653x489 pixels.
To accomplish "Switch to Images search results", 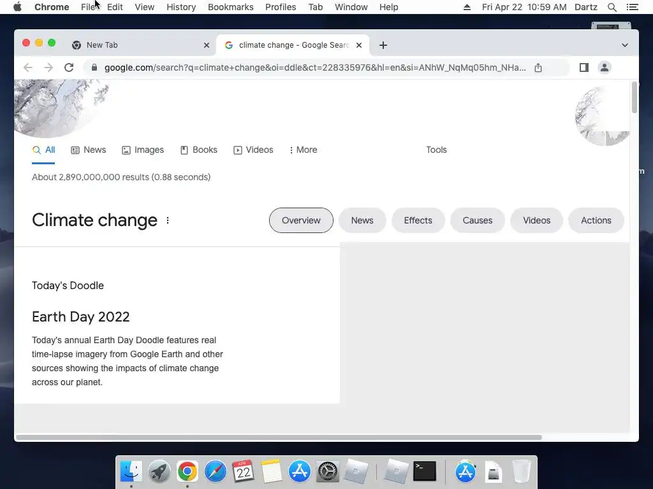I will coord(143,150).
